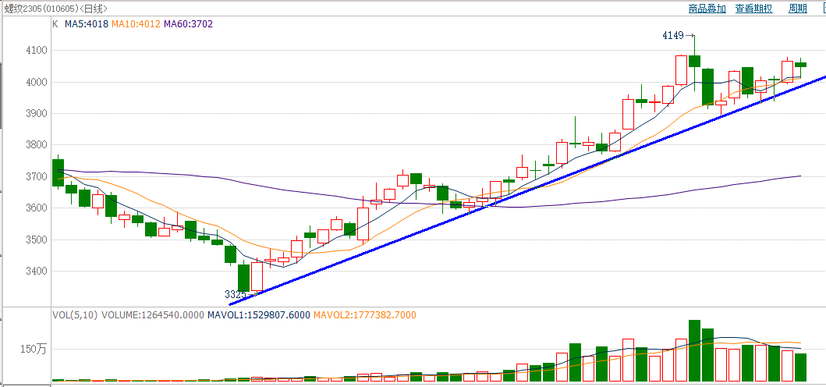Select the VOLUME:1264540.0000 value
This screenshot has height=387, width=826.
152,315
